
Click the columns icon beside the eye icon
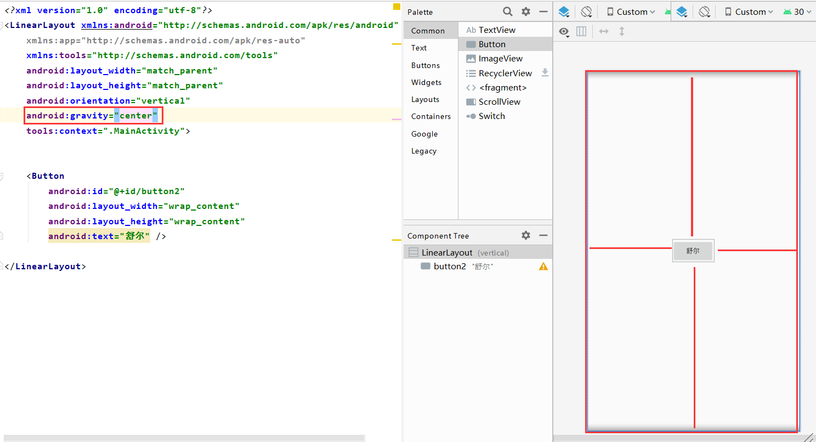582,32
